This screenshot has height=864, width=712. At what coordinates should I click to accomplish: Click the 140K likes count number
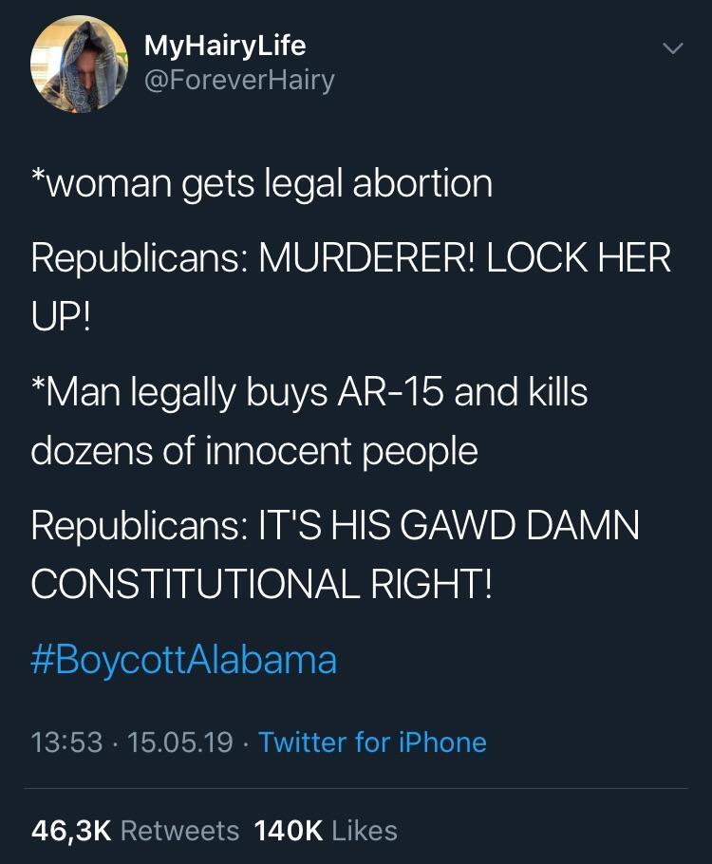pyautogui.click(x=289, y=831)
